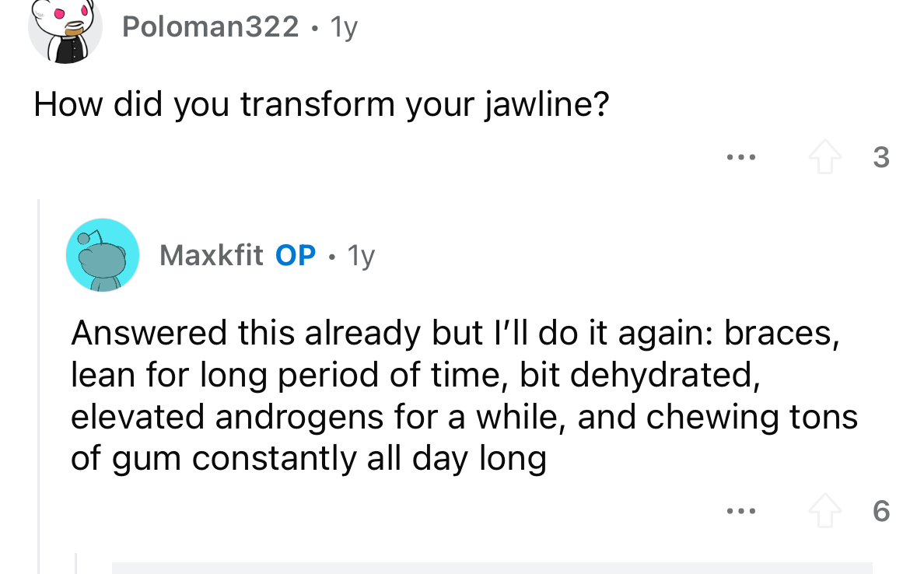Open the three-dot menu on Maxkfit's reply
The width and height of the screenshot is (910, 574).
(x=741, y=511)
